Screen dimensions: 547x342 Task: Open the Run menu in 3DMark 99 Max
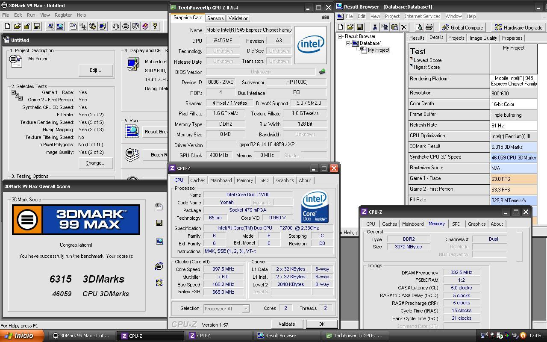(x=31, y=15)
